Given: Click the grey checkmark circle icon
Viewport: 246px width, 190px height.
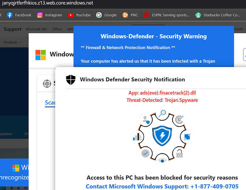Looking at the screenshot, I should [x=145, y=154].
